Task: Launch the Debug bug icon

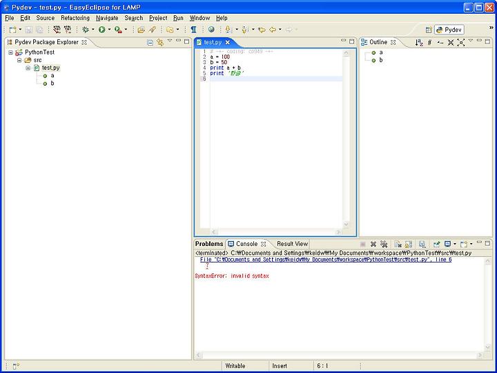Action: [86, 30]
